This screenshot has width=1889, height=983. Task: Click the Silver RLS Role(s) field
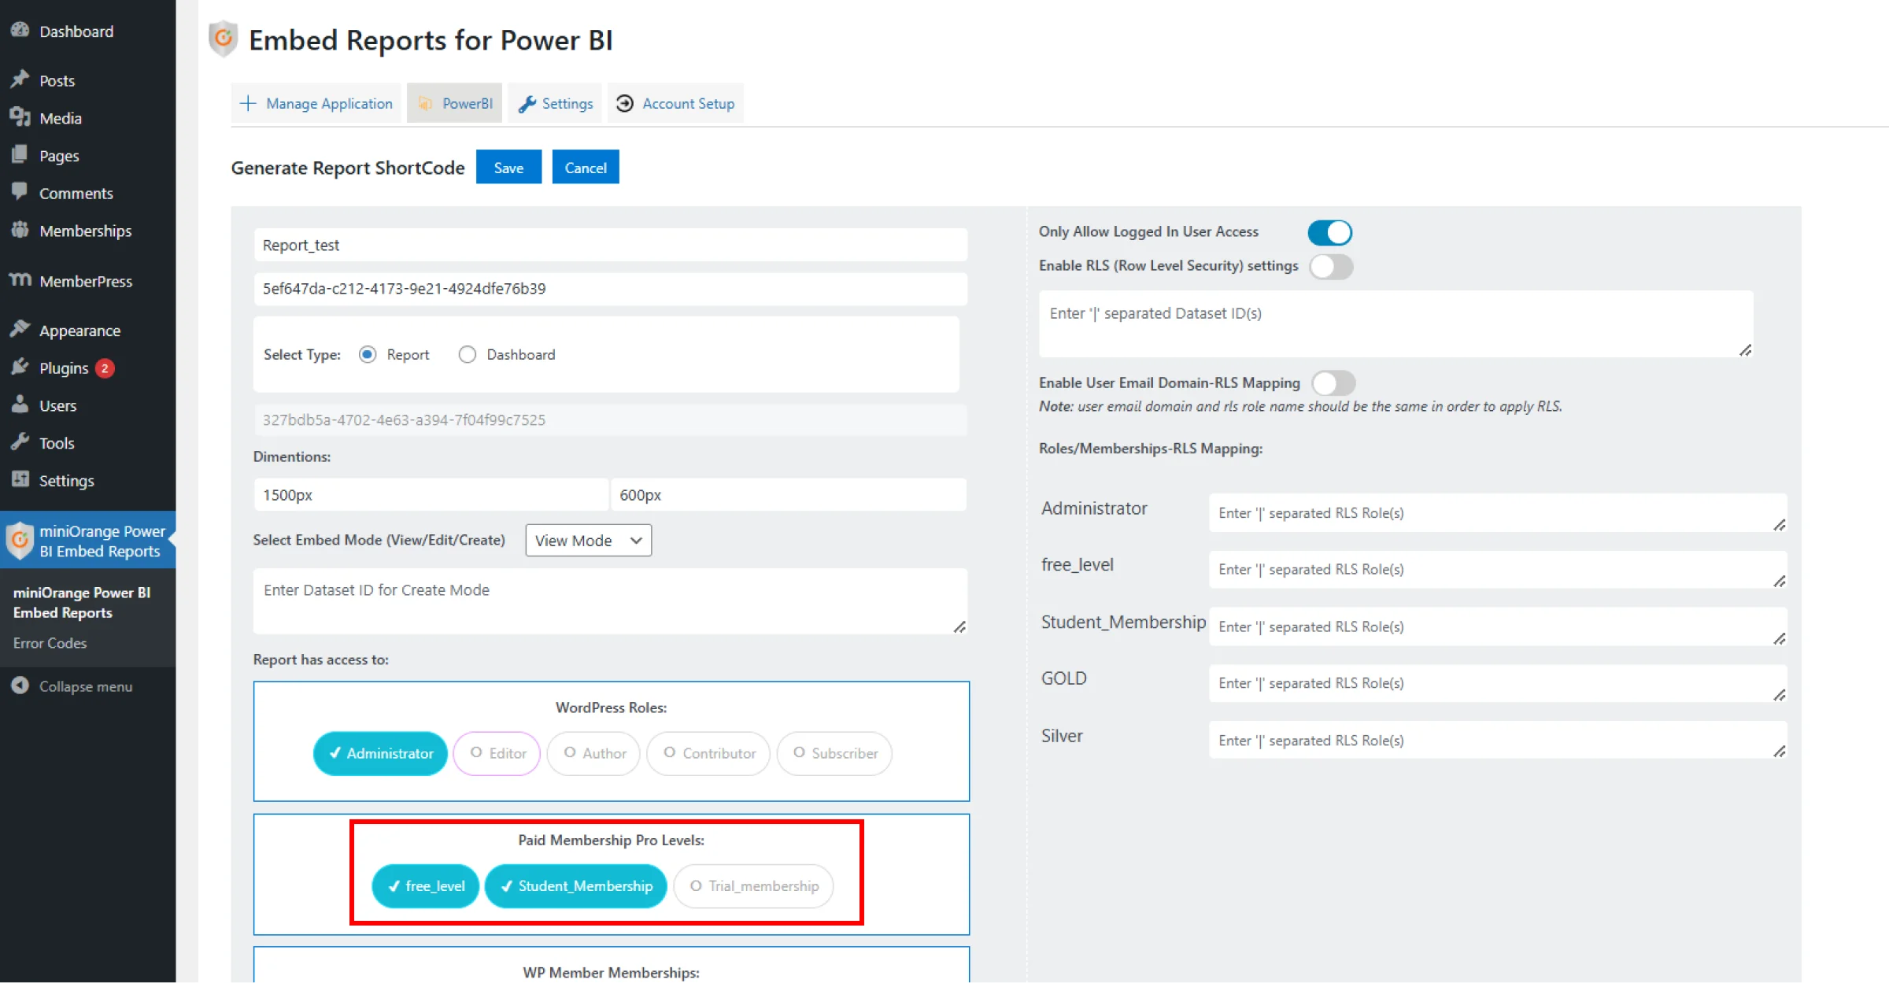click(x=1498, y=740)
